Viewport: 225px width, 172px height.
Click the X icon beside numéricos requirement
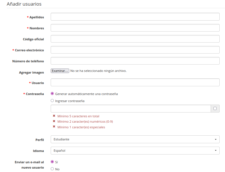(x=54, y=121)
